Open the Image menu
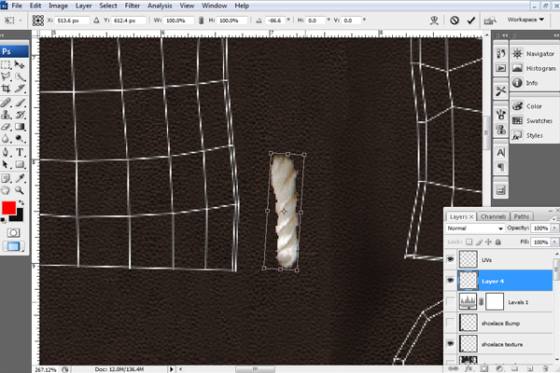 point(58,6)
